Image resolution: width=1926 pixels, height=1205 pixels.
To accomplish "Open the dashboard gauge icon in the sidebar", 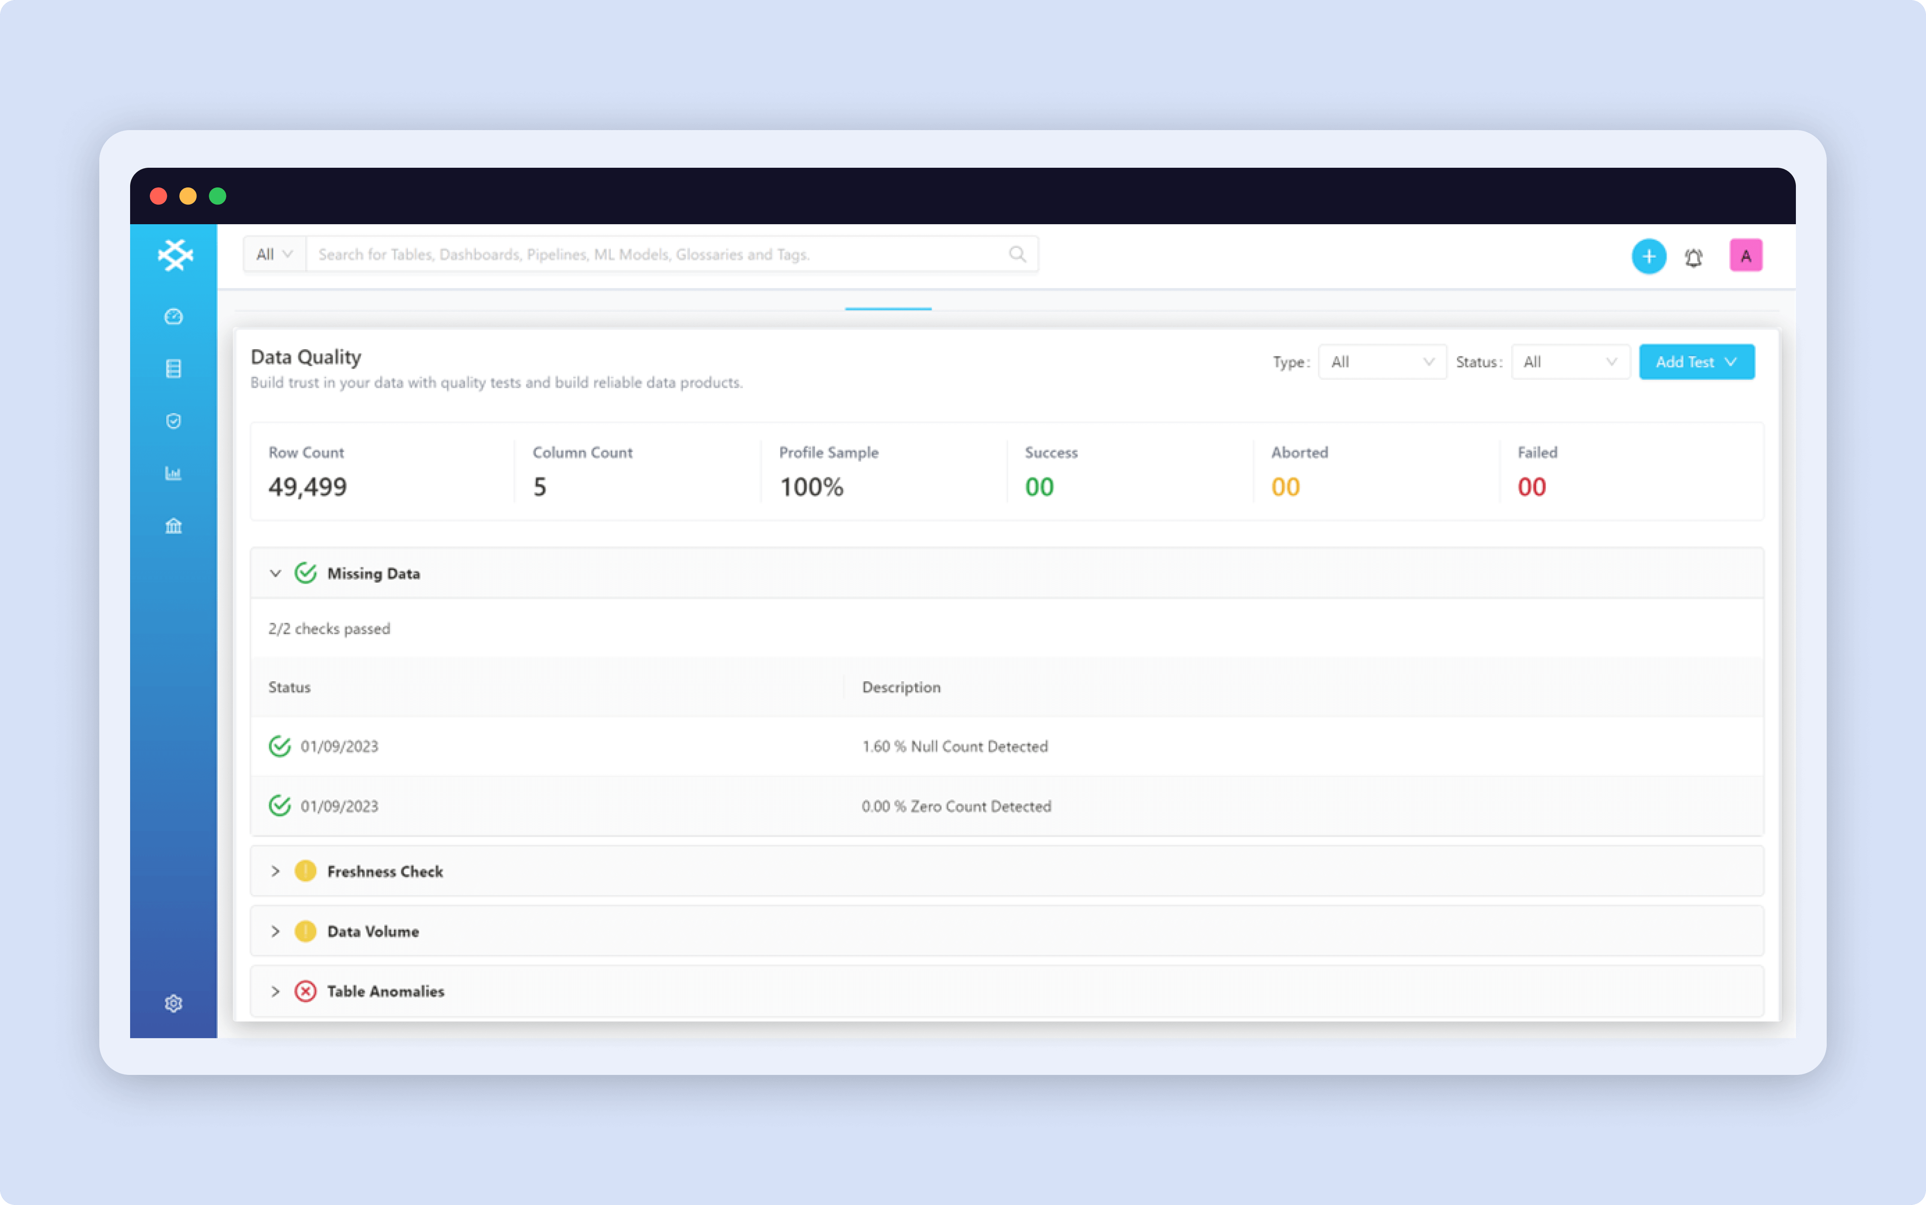I will click(x=173, y=316).
